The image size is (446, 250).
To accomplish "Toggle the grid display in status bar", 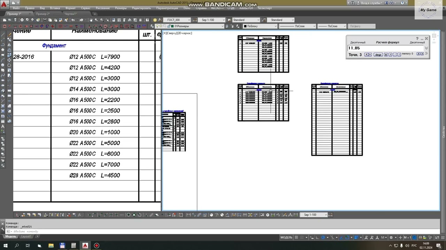I will tap(297, 237).
